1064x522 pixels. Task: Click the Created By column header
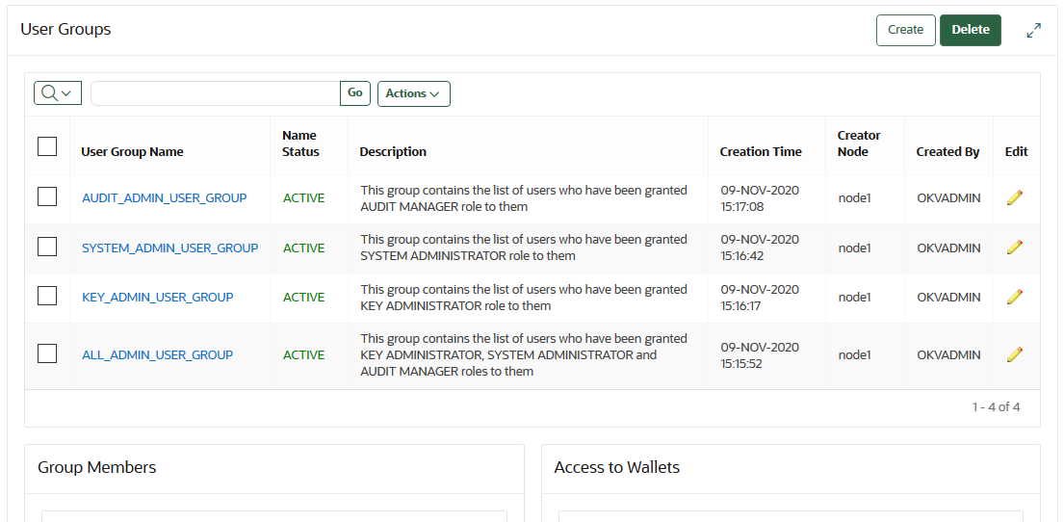click(x=947, y=151)
